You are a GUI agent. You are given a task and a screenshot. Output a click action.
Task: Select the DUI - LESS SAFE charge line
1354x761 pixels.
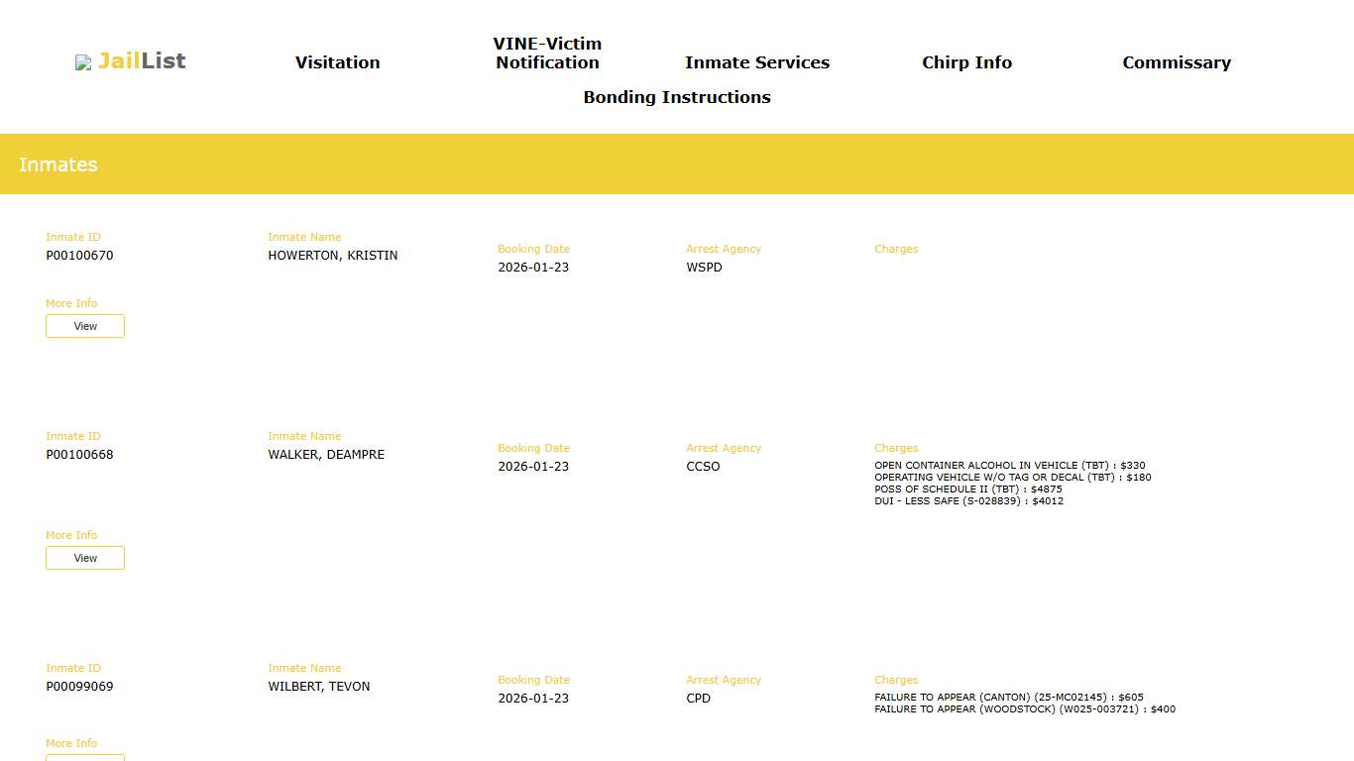click(968, 501)
